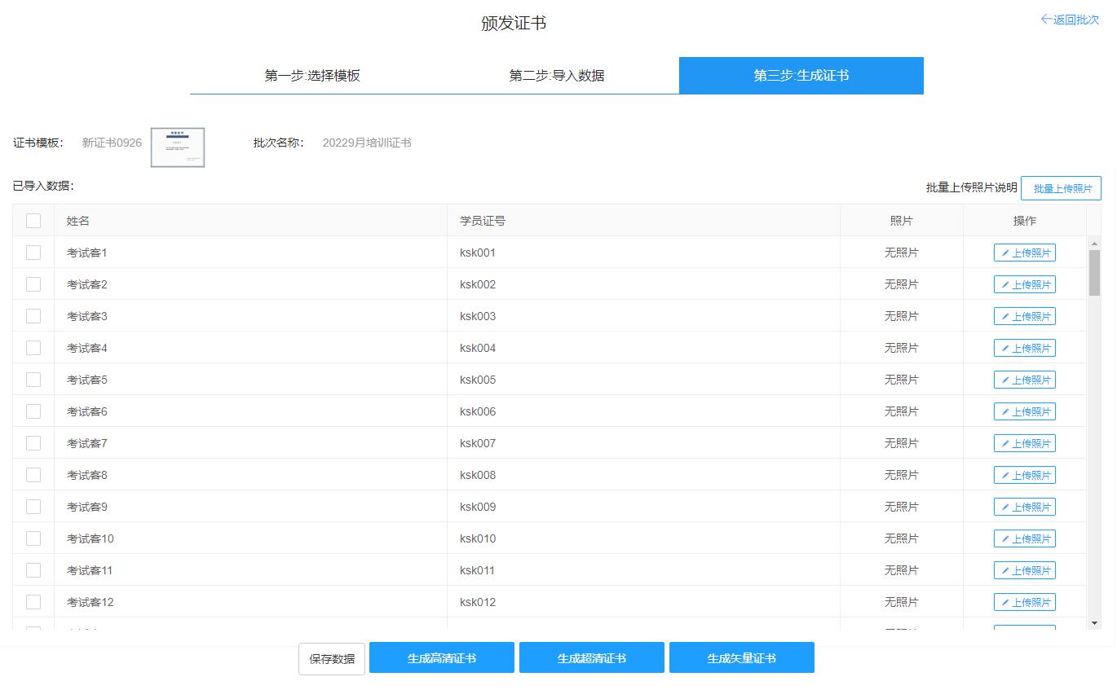Open the 批量上传照片 dialog

click(1061, 187)
